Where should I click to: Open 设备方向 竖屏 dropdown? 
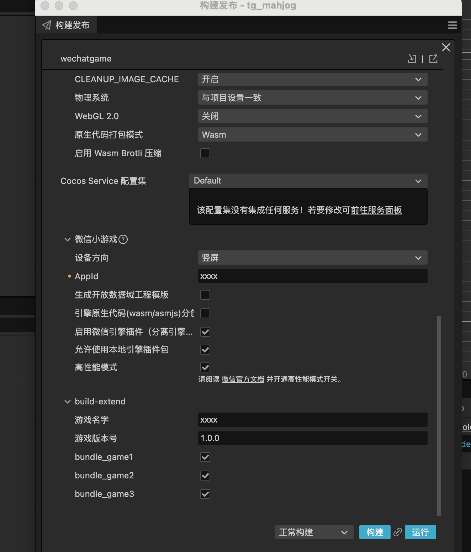[313, 258]
